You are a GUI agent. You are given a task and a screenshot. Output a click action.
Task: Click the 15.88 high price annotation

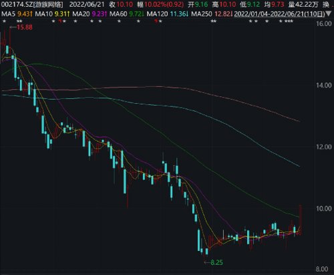[x=25, y=27]
